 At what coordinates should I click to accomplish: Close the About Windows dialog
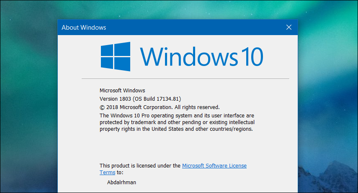(289, 27)
